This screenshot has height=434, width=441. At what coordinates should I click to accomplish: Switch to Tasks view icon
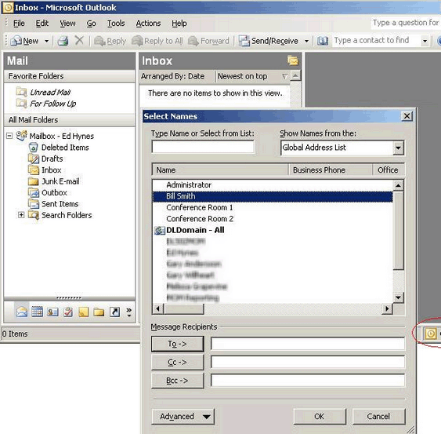(x=68, y=312)
